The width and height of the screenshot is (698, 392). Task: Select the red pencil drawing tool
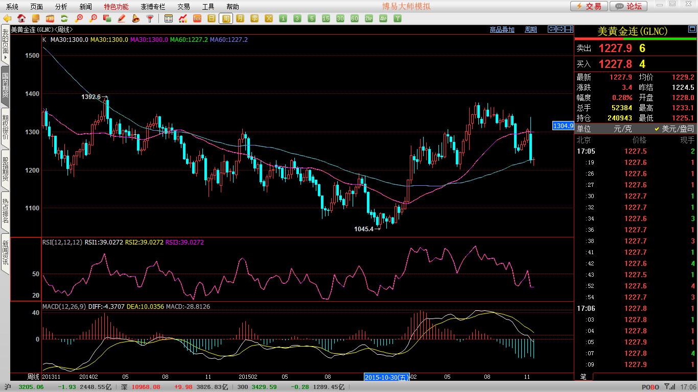pyautogui.click(x=122, y=18)
